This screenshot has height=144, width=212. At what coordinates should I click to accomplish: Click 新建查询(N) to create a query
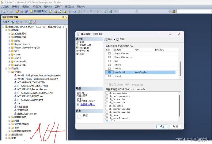39,11
